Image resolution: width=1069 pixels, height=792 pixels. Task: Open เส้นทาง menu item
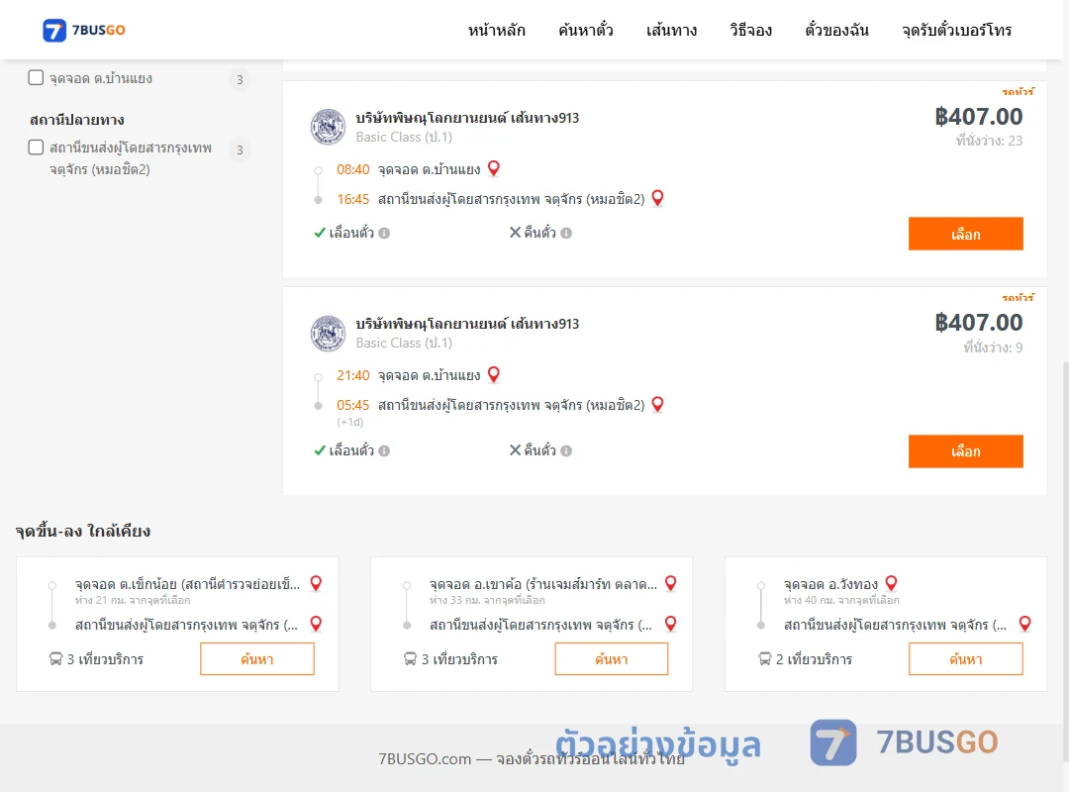point(671,30)
